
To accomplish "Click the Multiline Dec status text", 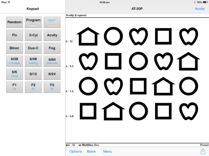I will click(91, 145).
